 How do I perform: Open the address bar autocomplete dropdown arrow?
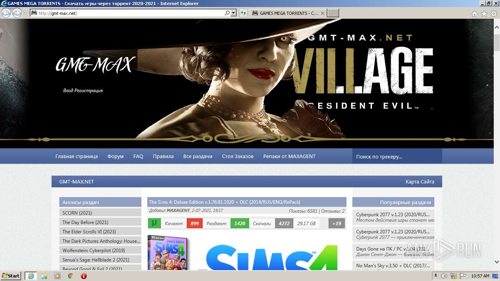(x=234, y=13)
